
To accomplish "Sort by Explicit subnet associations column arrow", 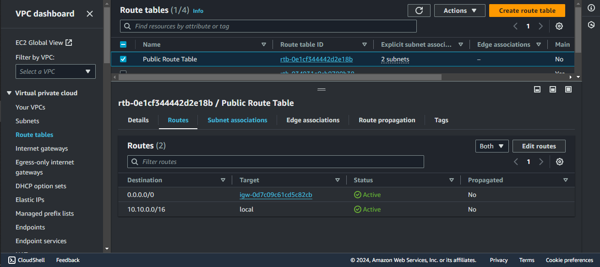I will pyautogui.click(x=461, y=44).
